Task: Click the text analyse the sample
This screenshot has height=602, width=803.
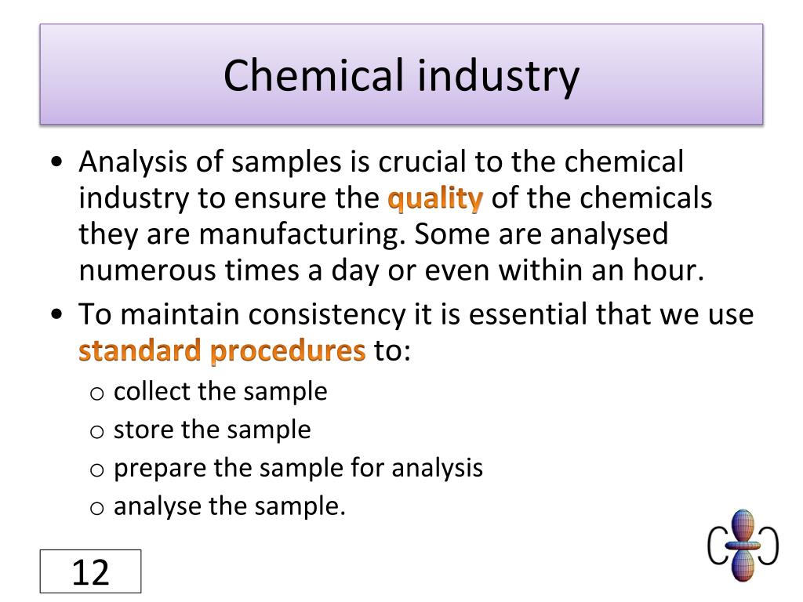Action: (x=230, y=506)
